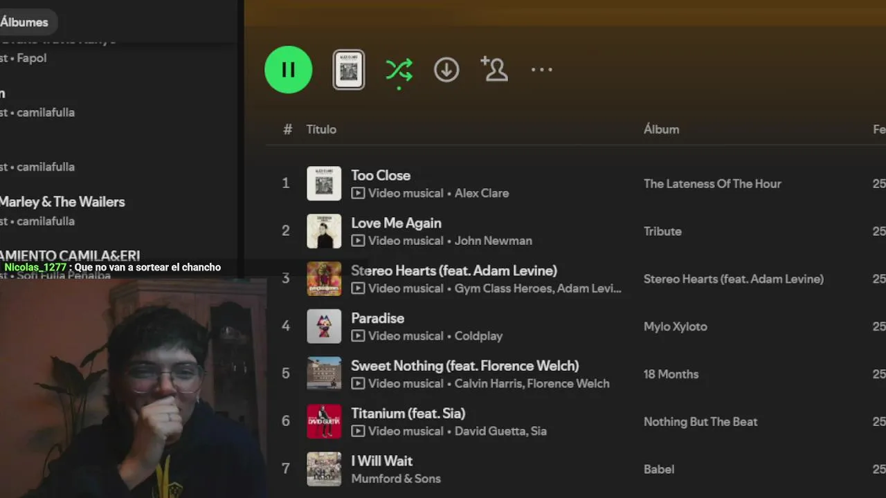Open artist Florence Welch

(x=570, y=384)
